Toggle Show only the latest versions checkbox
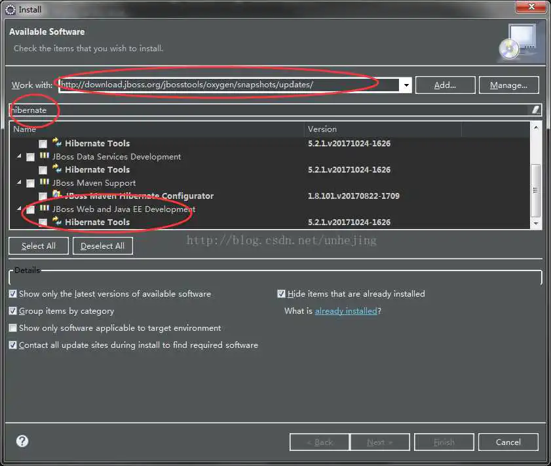 tap(13, 293)
